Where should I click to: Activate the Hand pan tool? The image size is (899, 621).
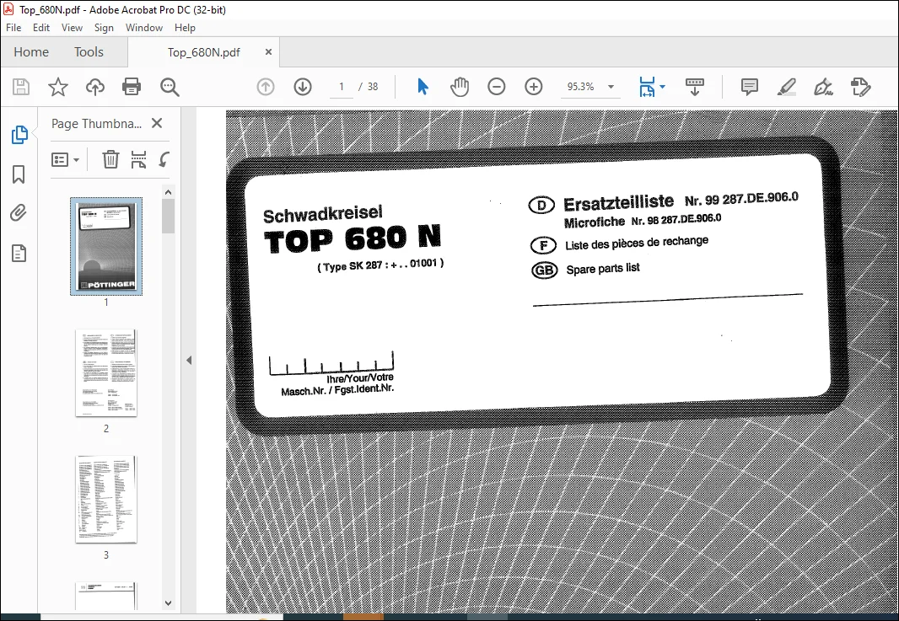pyautogui.click(x=460, y=87)
